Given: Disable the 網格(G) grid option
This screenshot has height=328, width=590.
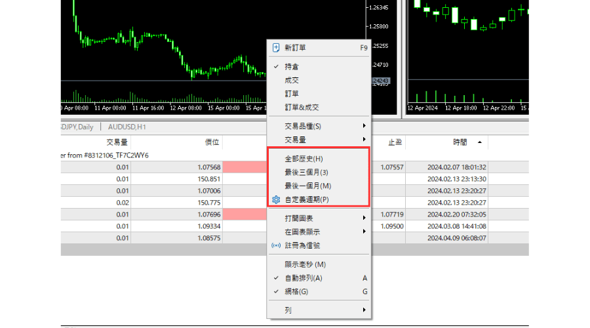Looking at the screenshot, I should pyautogui.click(x=296, y=291).
